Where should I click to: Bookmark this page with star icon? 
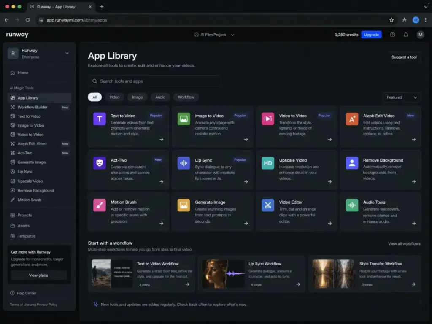(x=391, y=20)
